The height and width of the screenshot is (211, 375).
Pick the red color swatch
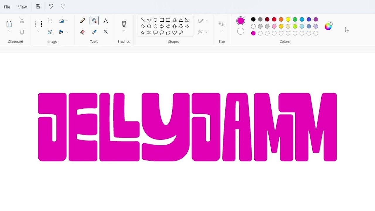(274, 19)
